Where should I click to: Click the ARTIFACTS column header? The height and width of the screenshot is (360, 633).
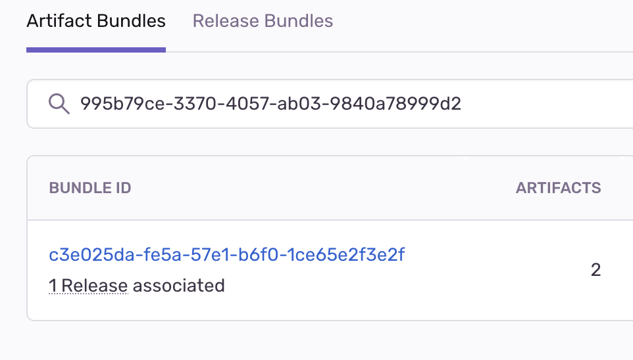click(x=558, y=188)
